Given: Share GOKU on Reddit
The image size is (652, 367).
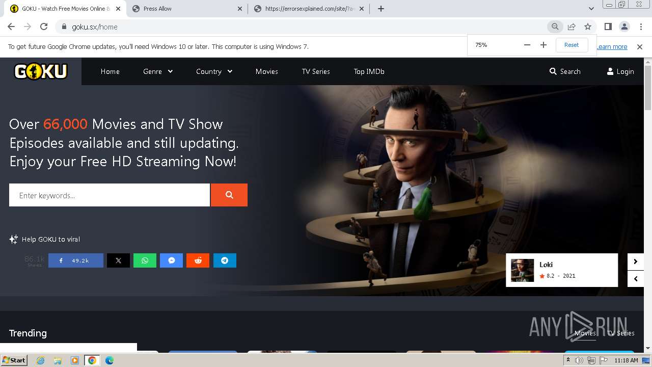Looking at the screenshot, I should tap(198, 260).
